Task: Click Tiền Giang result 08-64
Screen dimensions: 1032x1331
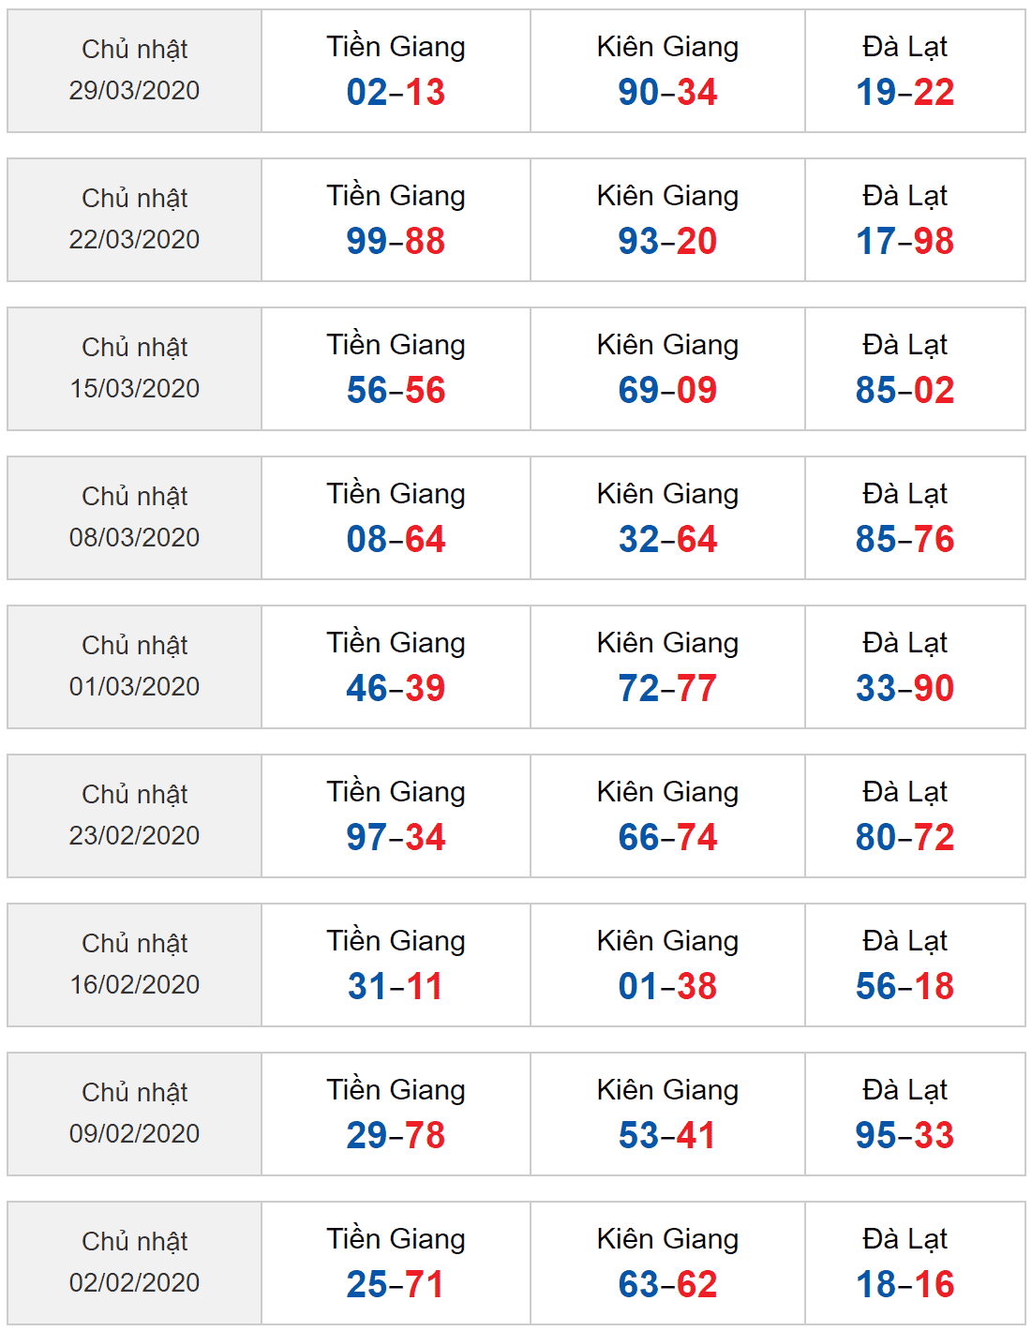Action: coord(396,539)
